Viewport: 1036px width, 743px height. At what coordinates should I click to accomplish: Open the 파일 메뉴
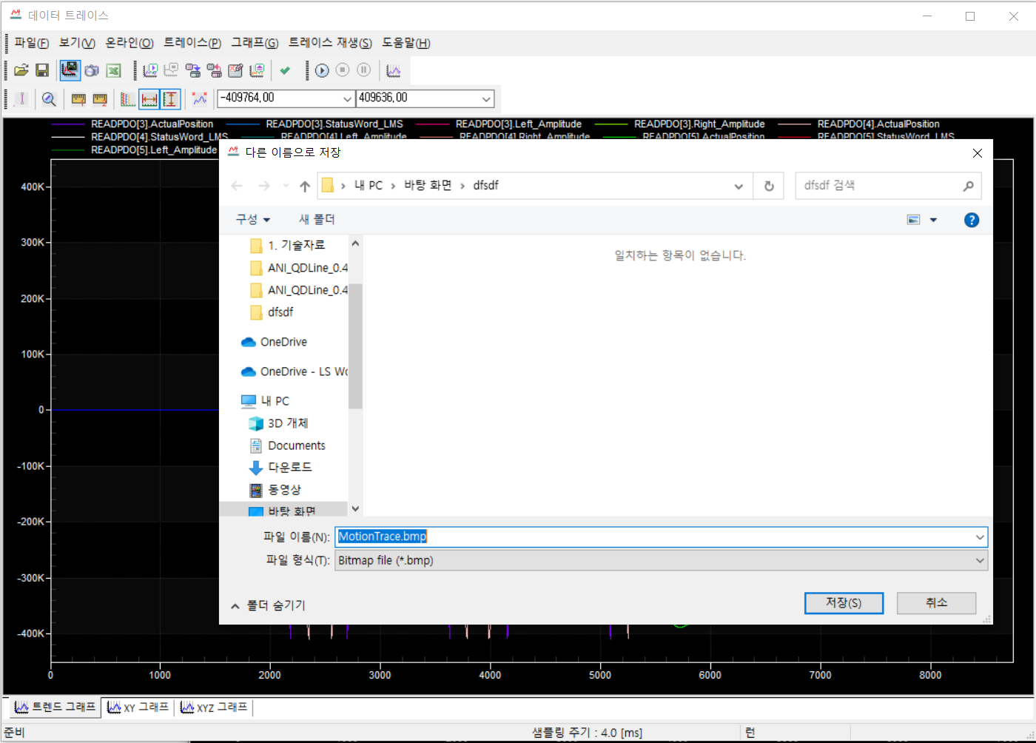tap(30, 43)
